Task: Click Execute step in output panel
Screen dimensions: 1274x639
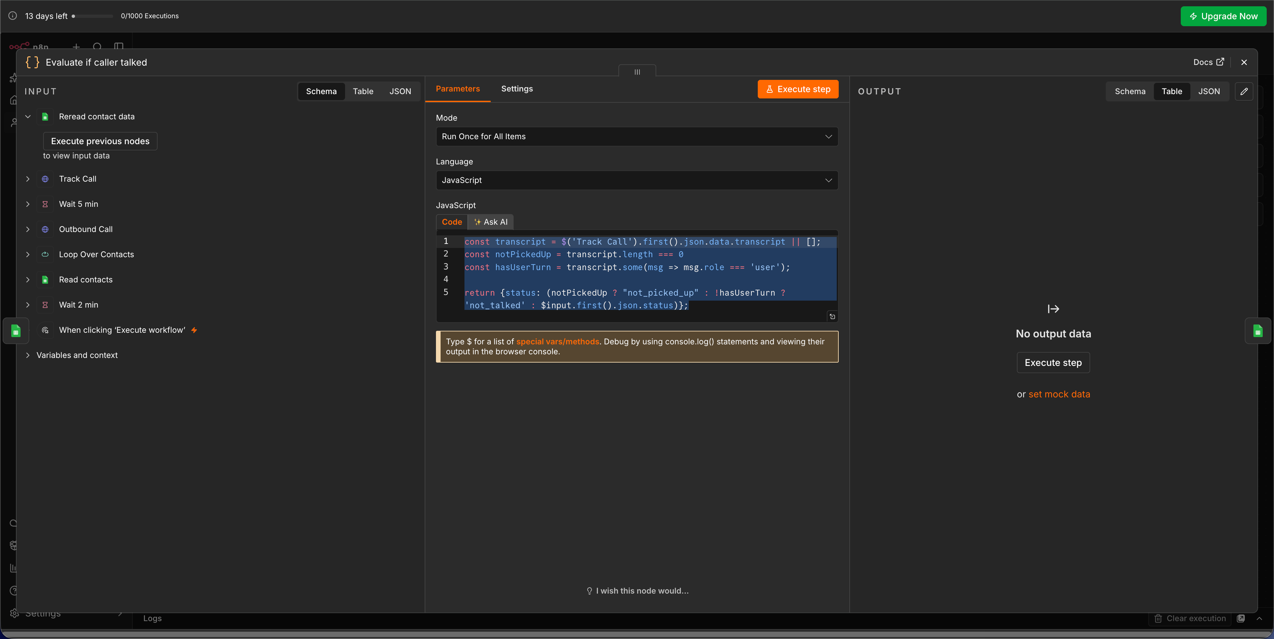Action: 1053,363
